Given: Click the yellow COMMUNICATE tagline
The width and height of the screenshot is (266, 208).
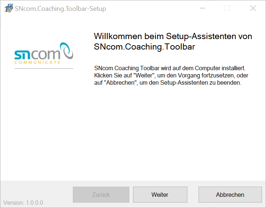Looking at the screenshot, I should point(37,63).
